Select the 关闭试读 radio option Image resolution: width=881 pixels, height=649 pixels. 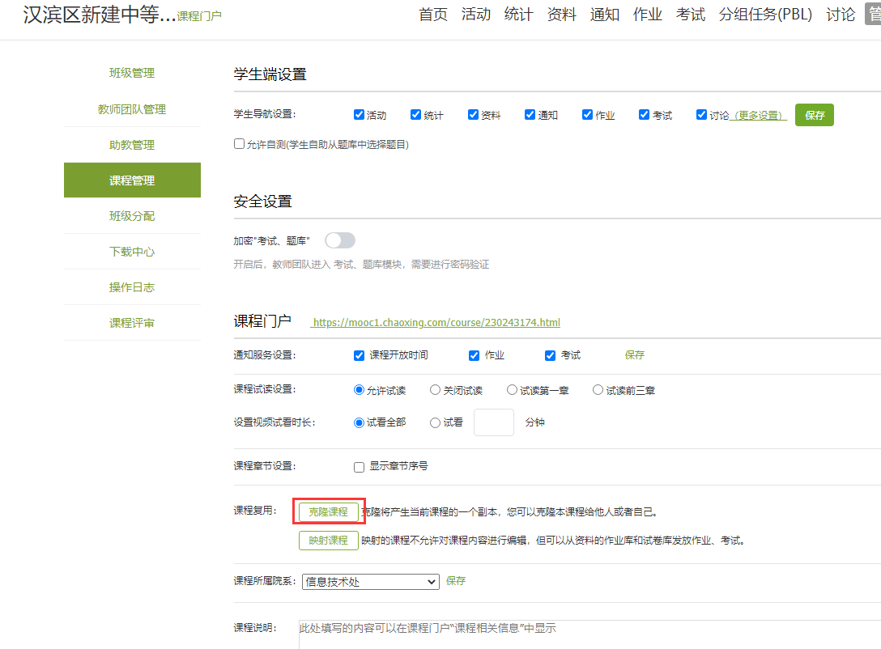[435, 389]
